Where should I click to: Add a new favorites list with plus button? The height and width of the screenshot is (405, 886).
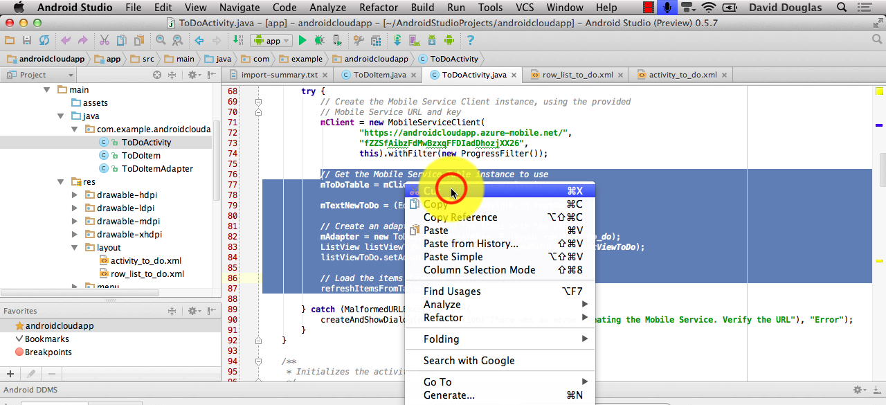click(10, 374)
